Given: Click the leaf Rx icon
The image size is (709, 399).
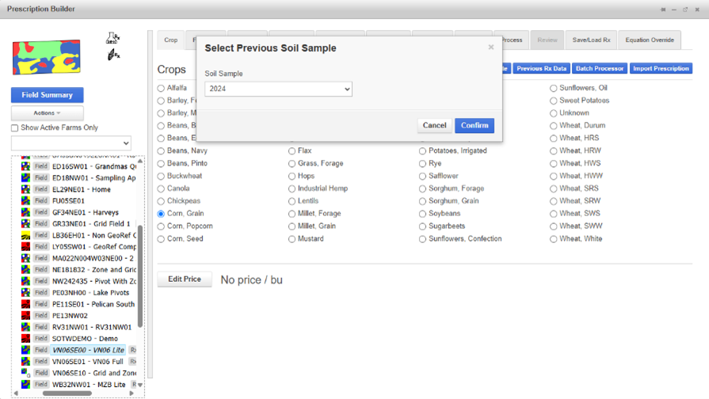Looking at the screenshot, I should [x=113, y=55].
